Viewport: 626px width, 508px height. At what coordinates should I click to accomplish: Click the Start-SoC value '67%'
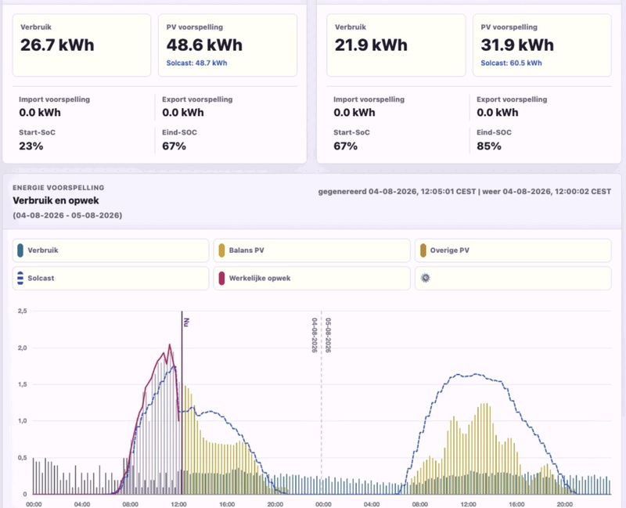345,146
